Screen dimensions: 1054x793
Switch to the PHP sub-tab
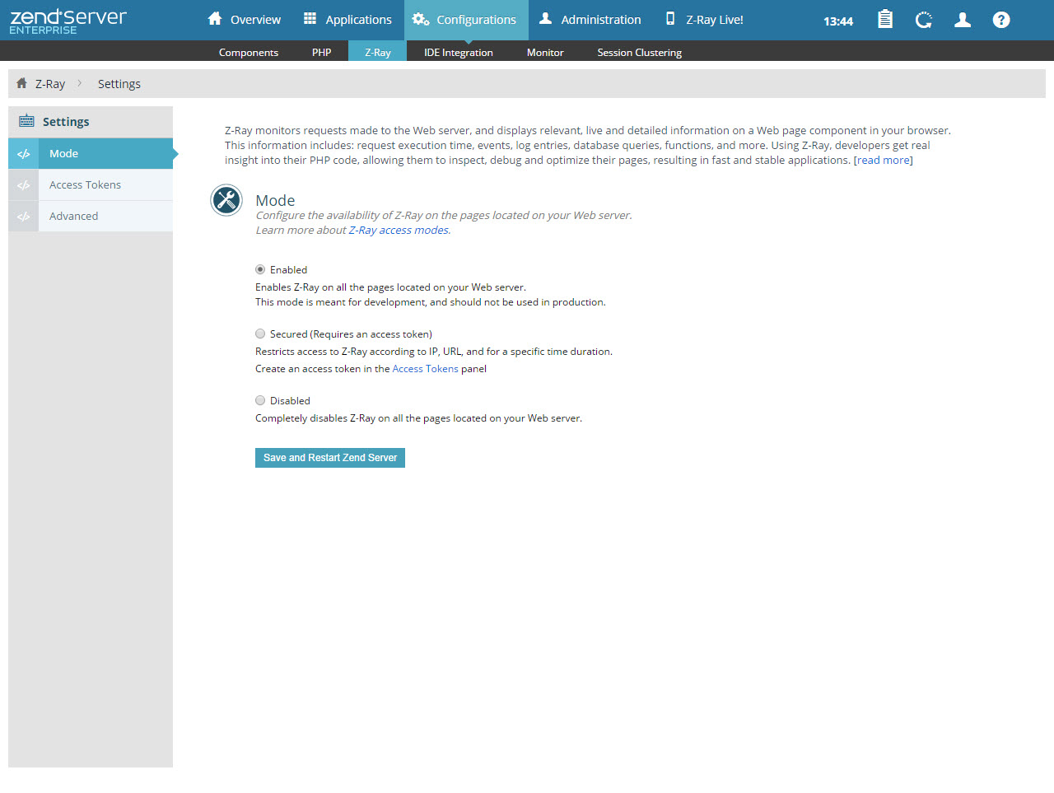(321, 52)
